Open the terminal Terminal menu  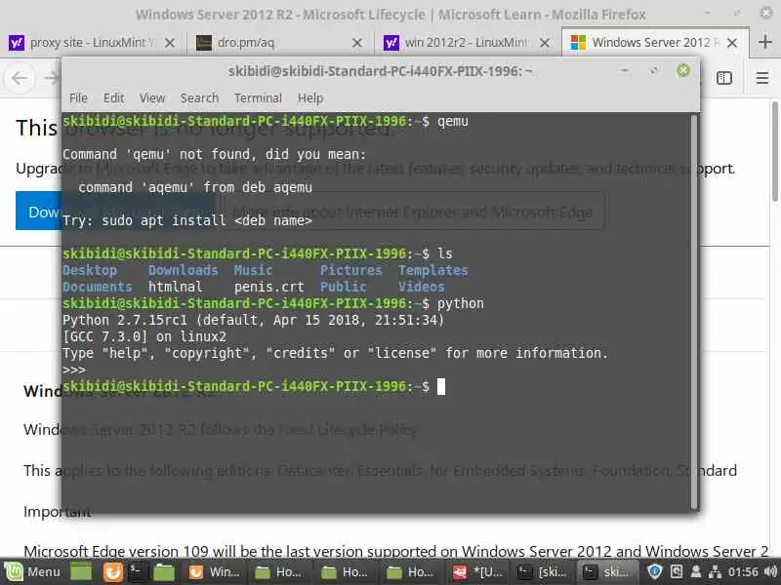tap(258, 98)
